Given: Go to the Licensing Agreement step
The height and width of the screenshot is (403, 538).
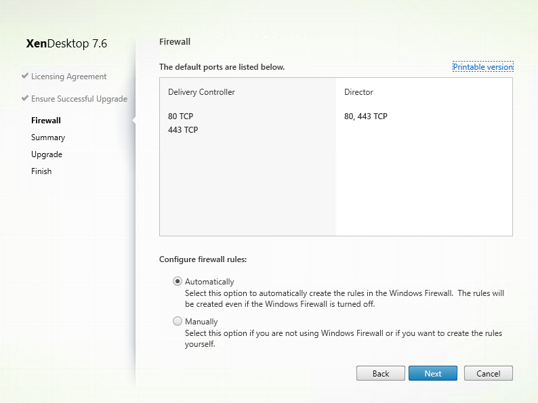Looking at the screenshot, I should (68, 77).
